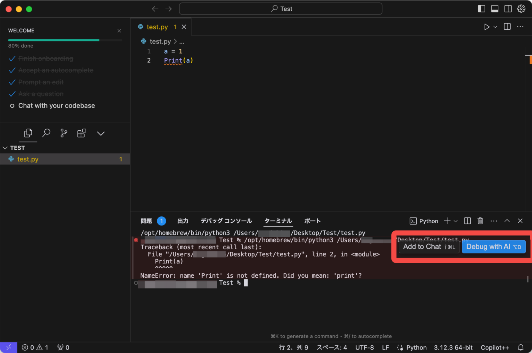
Task: Kill the terminal with the trash icon
Action: point(480,221)
